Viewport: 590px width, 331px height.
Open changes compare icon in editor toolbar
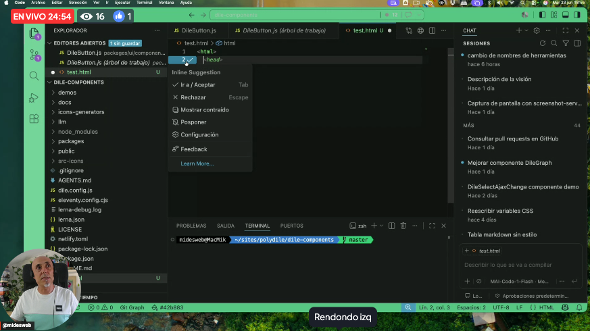tap(409, 30)
